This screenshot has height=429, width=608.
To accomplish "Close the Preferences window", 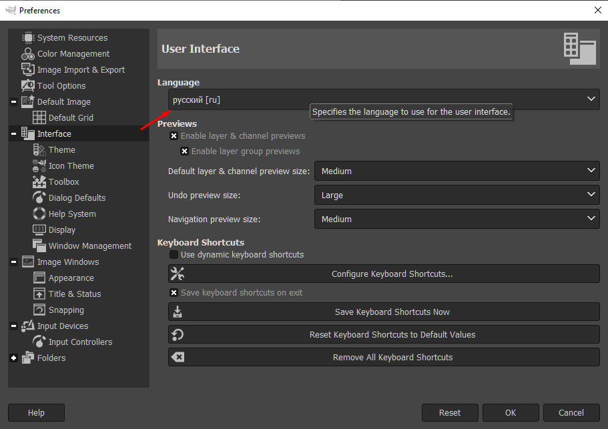I will click(x=597, y=10).
